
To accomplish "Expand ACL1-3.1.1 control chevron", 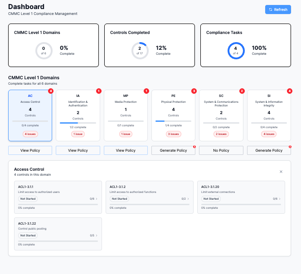I will click(97, 199).
